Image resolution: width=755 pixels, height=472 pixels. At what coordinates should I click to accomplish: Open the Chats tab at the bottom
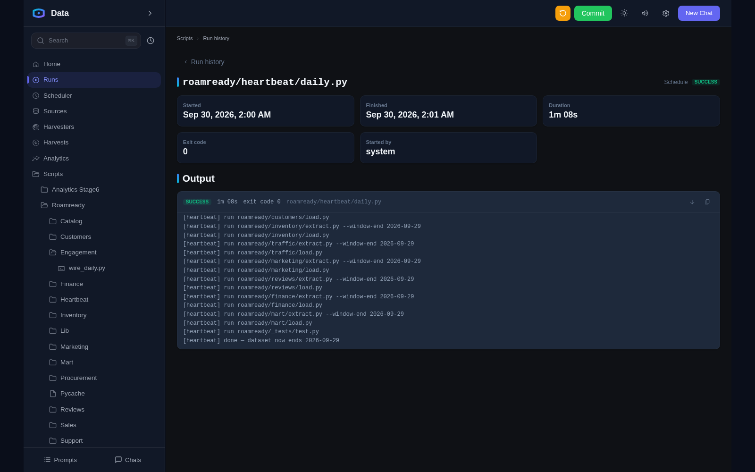click(x=128, y=460)
